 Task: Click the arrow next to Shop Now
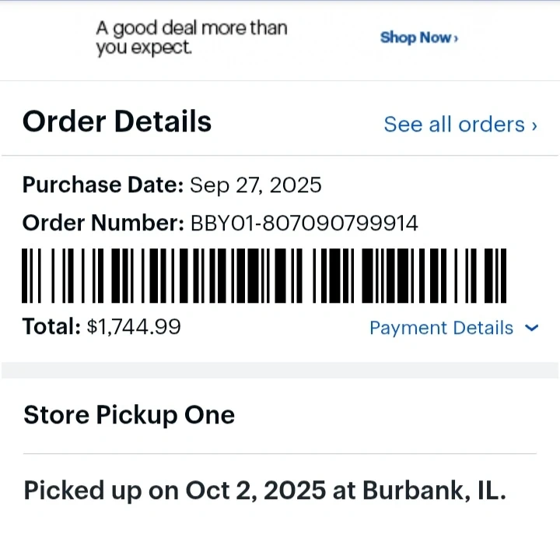(456, 38)
